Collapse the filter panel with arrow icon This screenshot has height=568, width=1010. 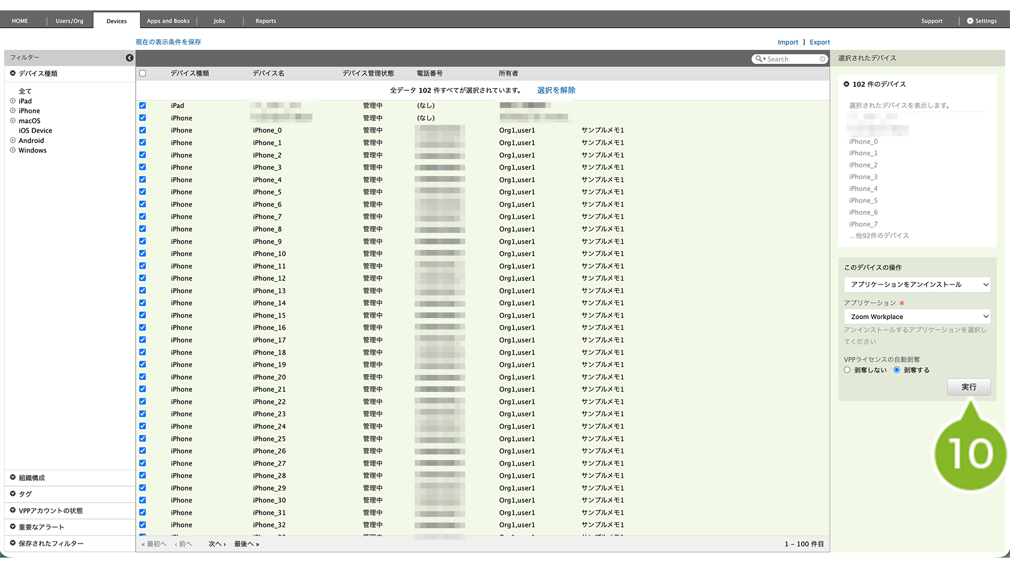(x=130, y=58)
